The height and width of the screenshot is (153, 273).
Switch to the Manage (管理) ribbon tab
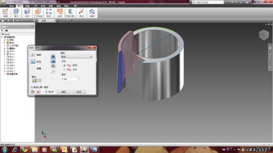coord(43,6)
